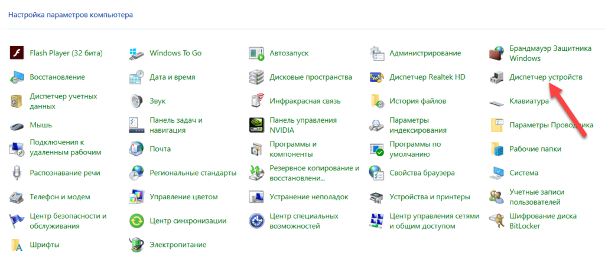Click the Windows To Go icon

[x=135, y=53]
